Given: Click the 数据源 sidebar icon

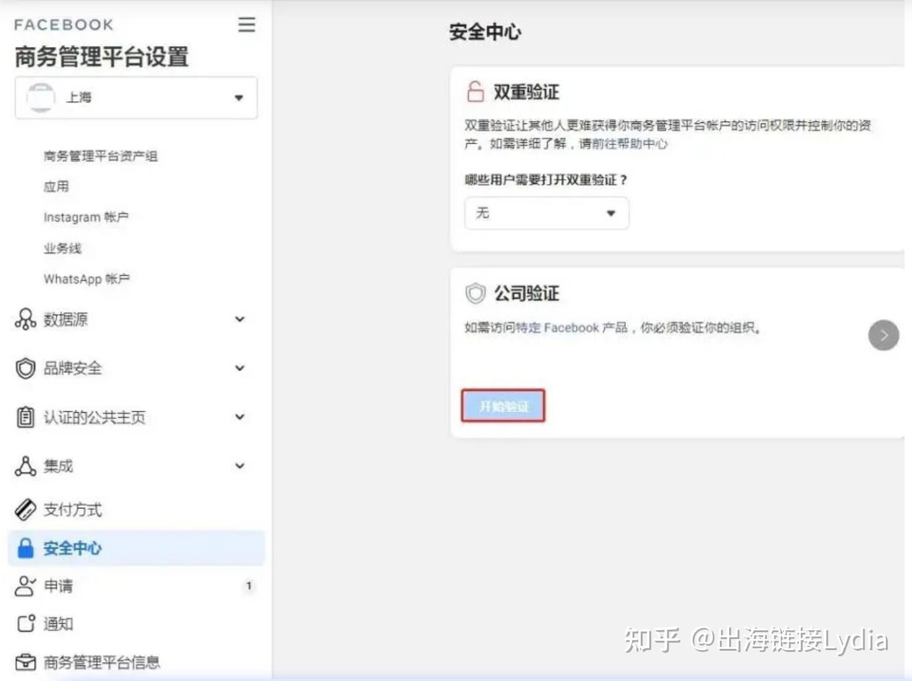Looking at the screenshot, I should [x=25, y=320].
